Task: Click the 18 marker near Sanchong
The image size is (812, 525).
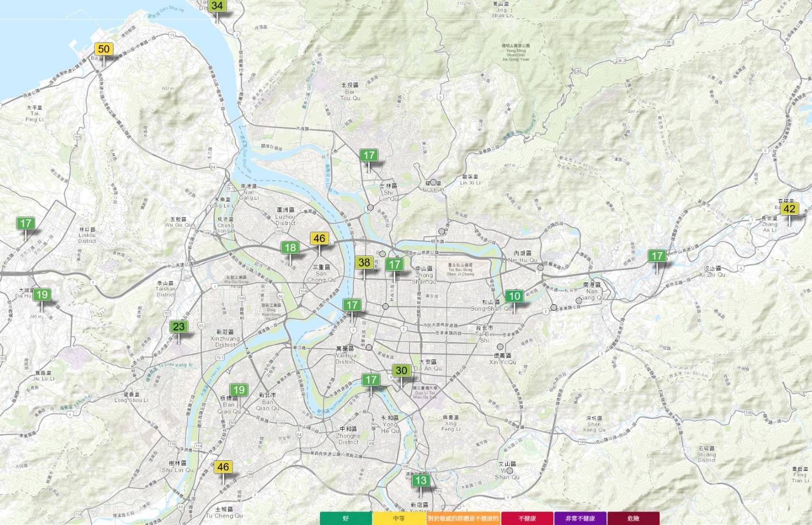Action: 290,248
